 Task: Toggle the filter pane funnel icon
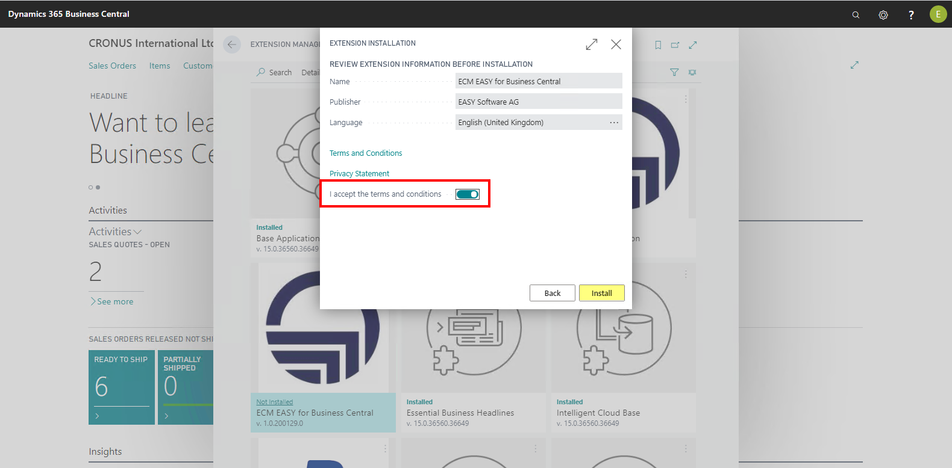coord(674,72)
